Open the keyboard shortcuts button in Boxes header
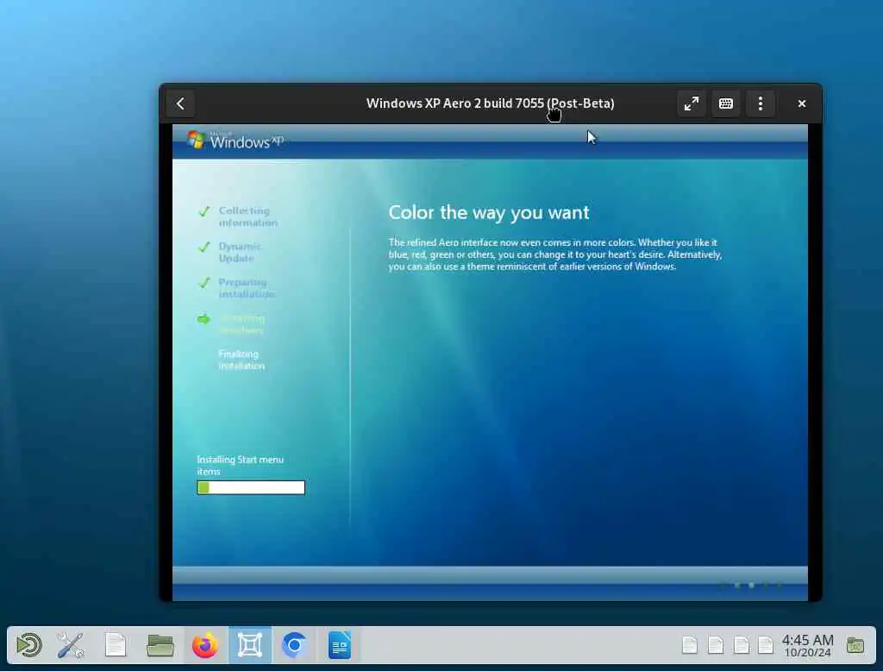Image resolution: width=883 pixels, height=671 pixels. tap(726, 103)
